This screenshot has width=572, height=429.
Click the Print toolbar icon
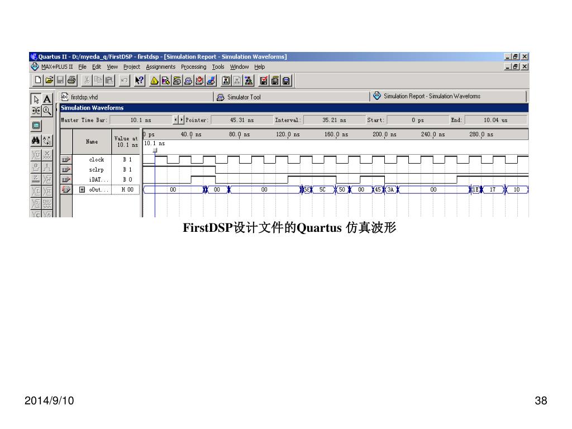72,80
